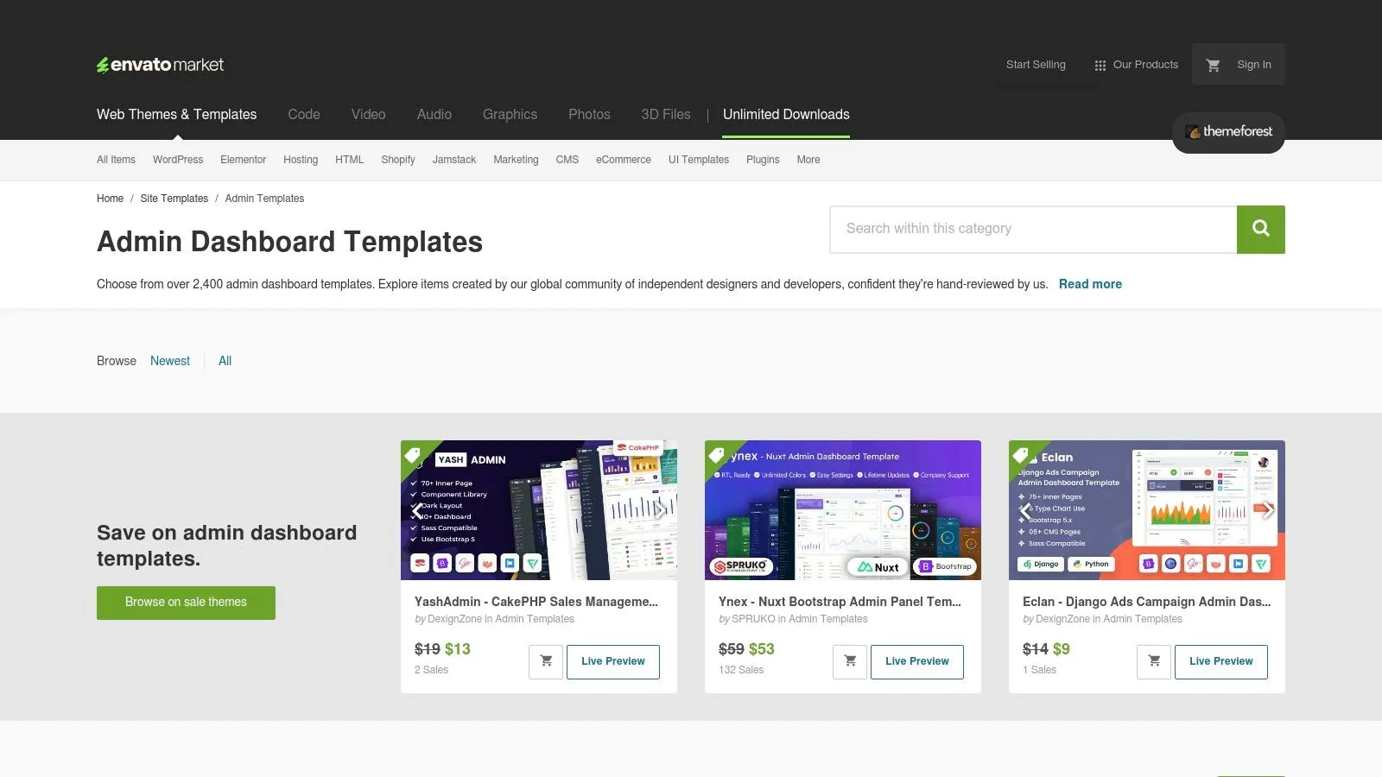This screenshot has height=777, width=1382.
Task: Expand the More submenu
Action: click(x=808, y=160)
